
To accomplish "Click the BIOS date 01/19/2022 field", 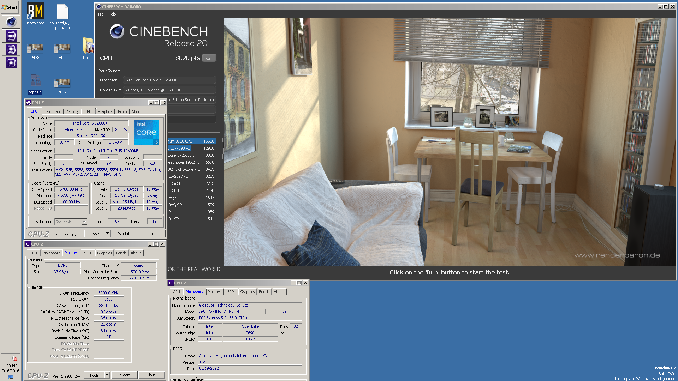I will tap(250, 368).
